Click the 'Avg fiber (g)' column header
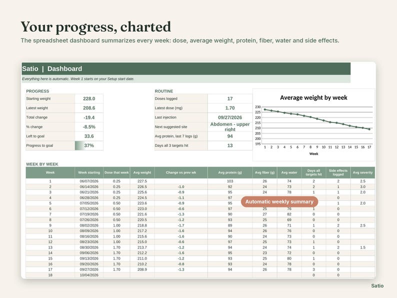 (x=264, y=172)
